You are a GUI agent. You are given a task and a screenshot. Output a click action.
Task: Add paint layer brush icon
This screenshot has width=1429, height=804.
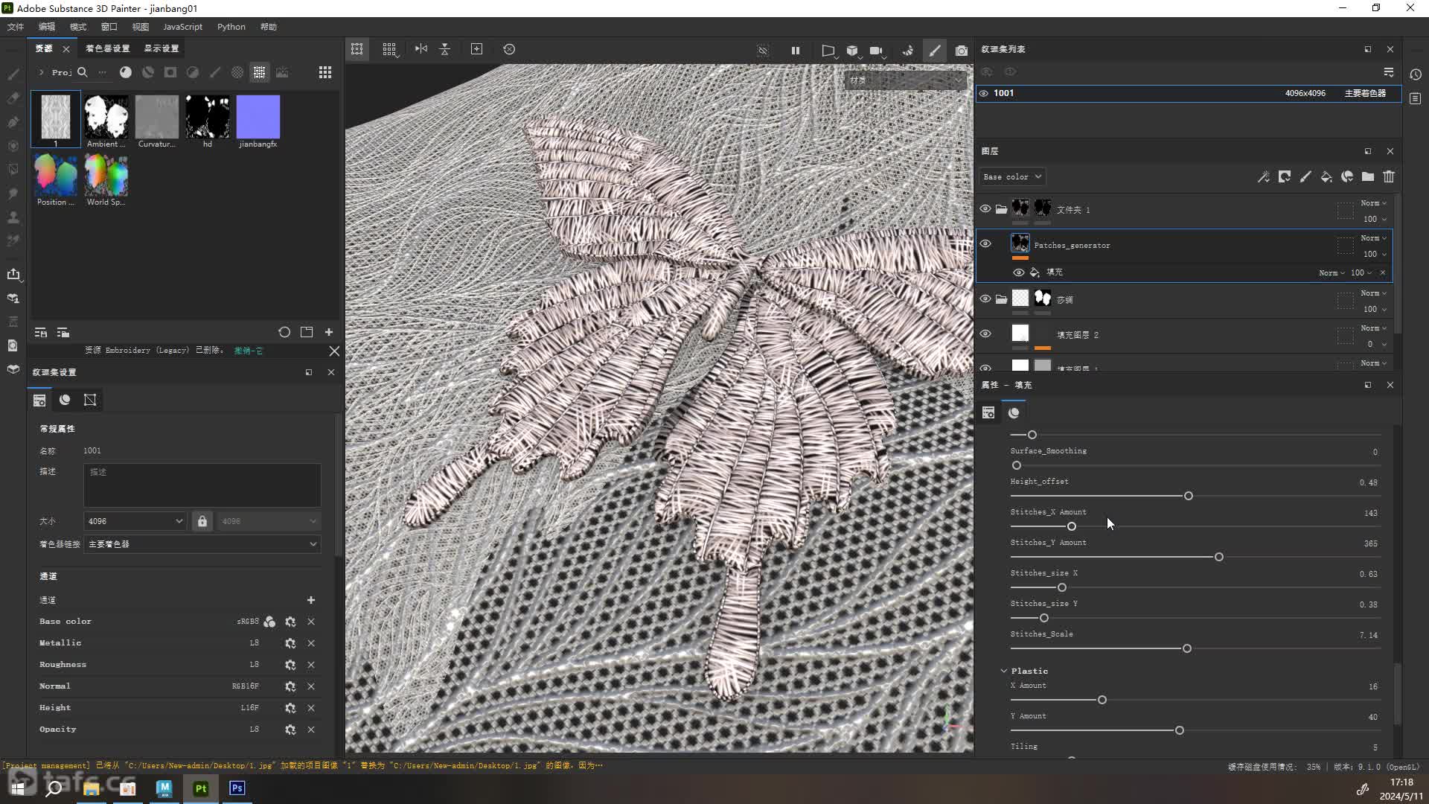click(1305, 176)
